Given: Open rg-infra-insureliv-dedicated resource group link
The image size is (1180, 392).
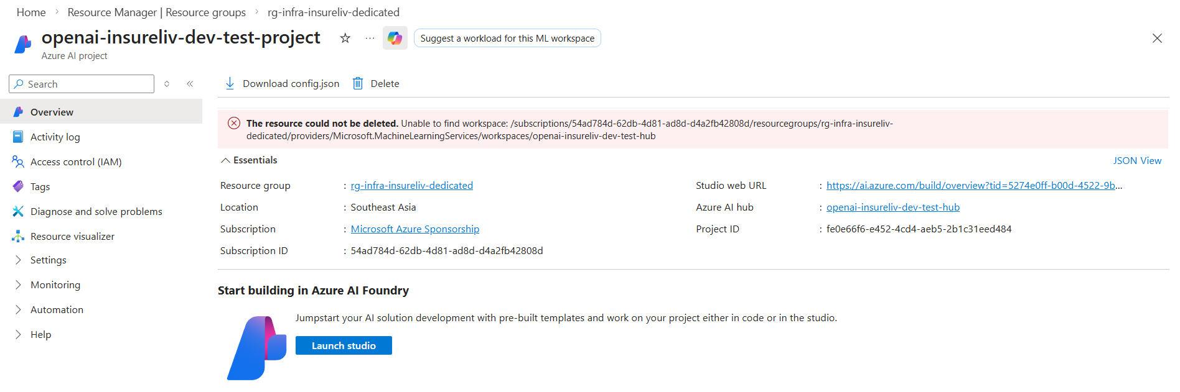Looking at the screenshot, I should pos(412,185).
